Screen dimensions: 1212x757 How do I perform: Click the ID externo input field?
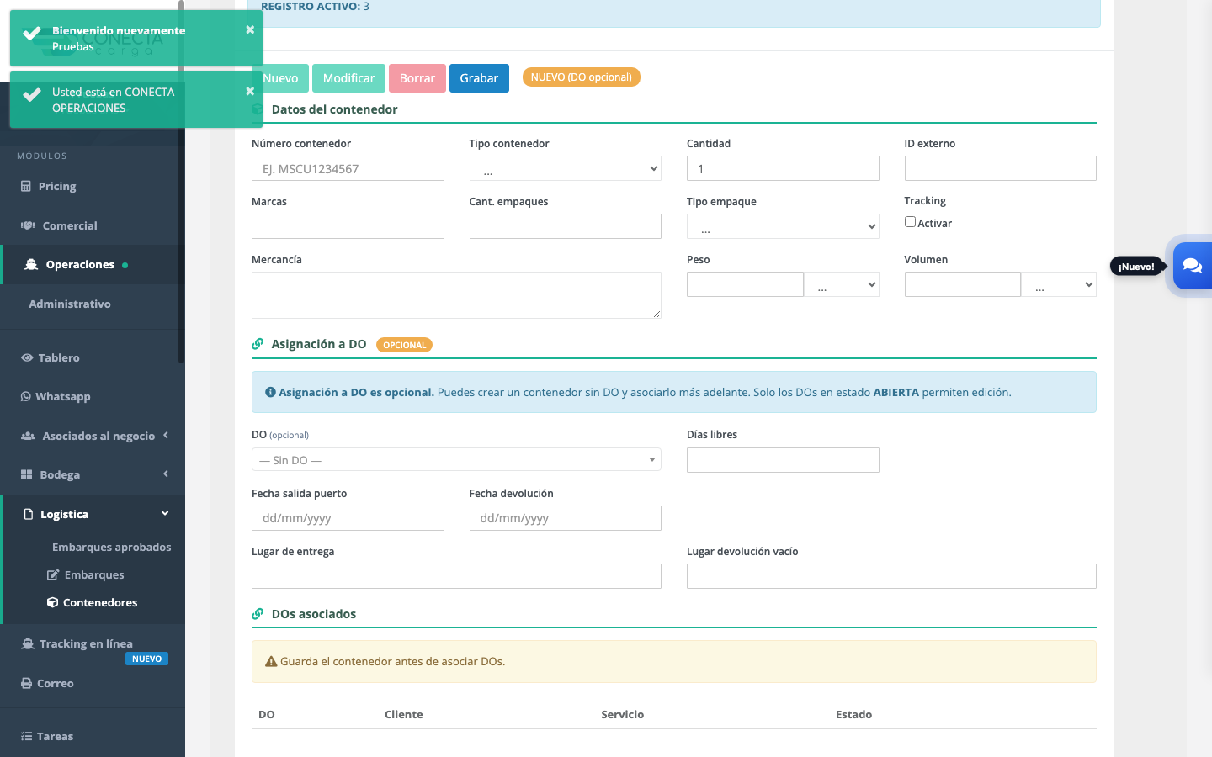(x=1001, y=168)
